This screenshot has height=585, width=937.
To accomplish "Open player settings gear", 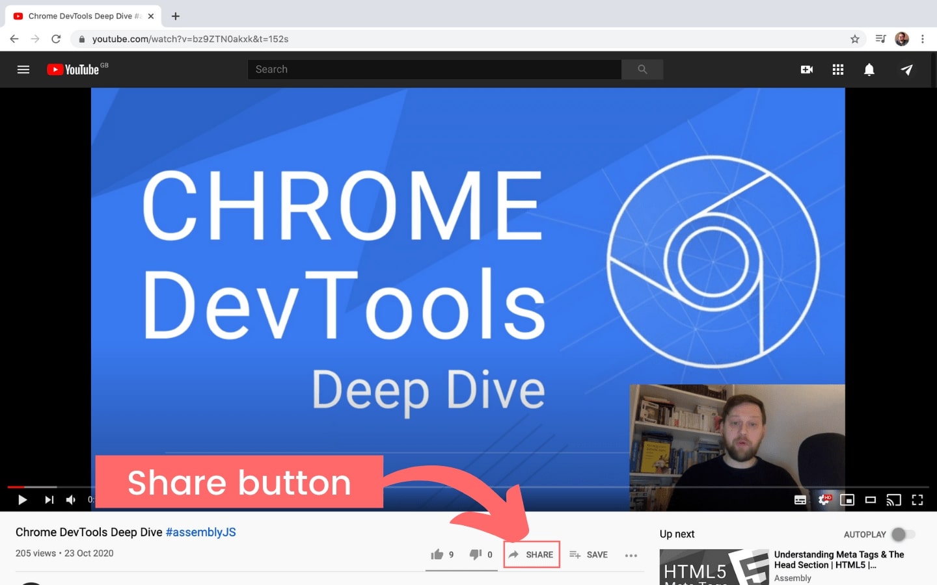I will 824,500.
